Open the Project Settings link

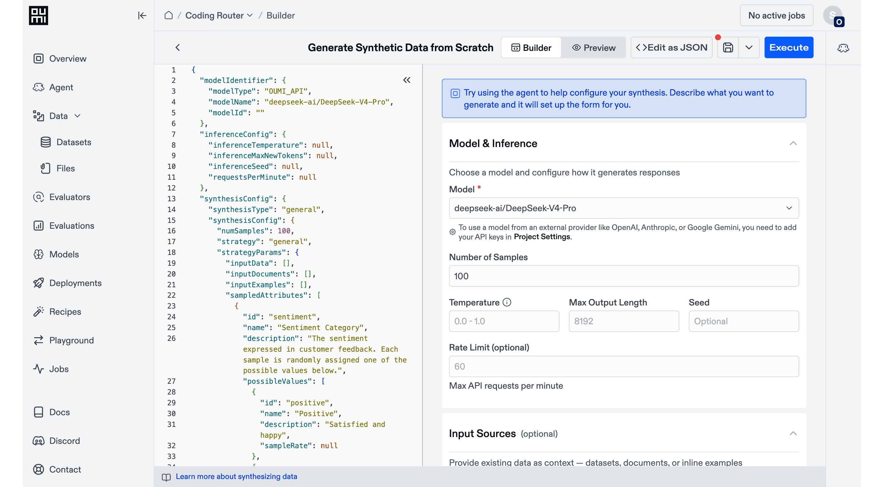(542, 237)
